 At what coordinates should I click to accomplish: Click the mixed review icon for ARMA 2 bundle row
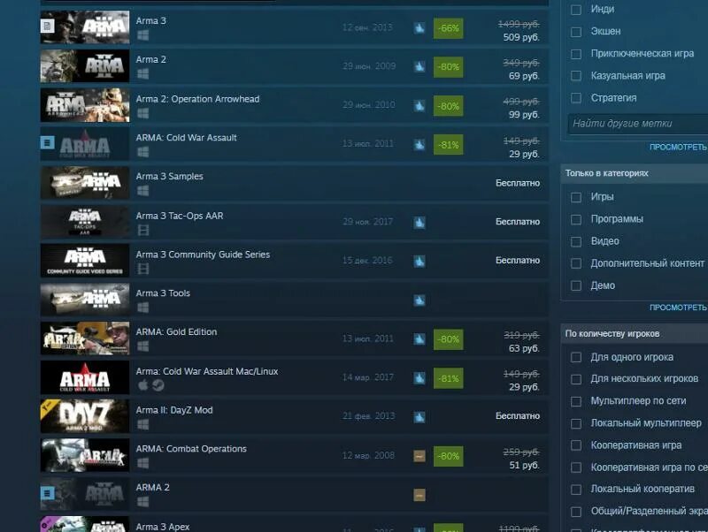[x=419, y=495]
